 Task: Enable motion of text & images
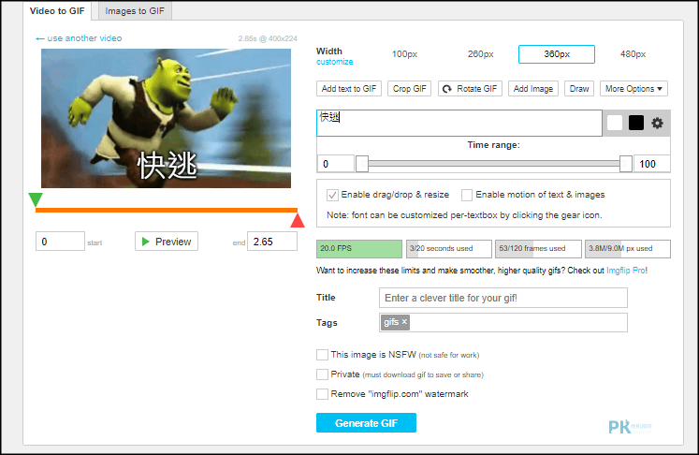tap(467, 195)
